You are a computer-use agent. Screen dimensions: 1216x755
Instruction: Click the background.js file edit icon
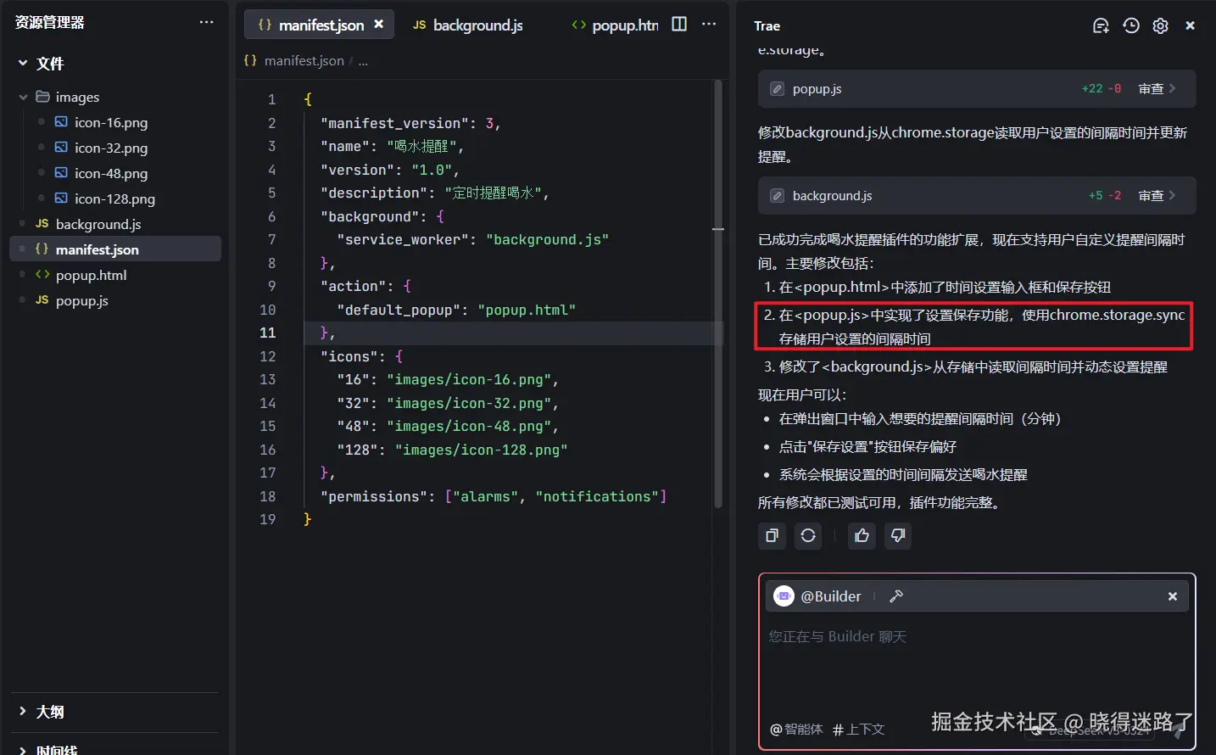777,196
